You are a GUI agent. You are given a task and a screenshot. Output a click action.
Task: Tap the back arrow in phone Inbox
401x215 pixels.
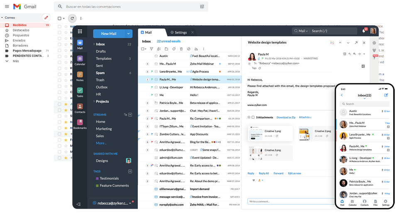pyautogui.click(x=342, y=95)
